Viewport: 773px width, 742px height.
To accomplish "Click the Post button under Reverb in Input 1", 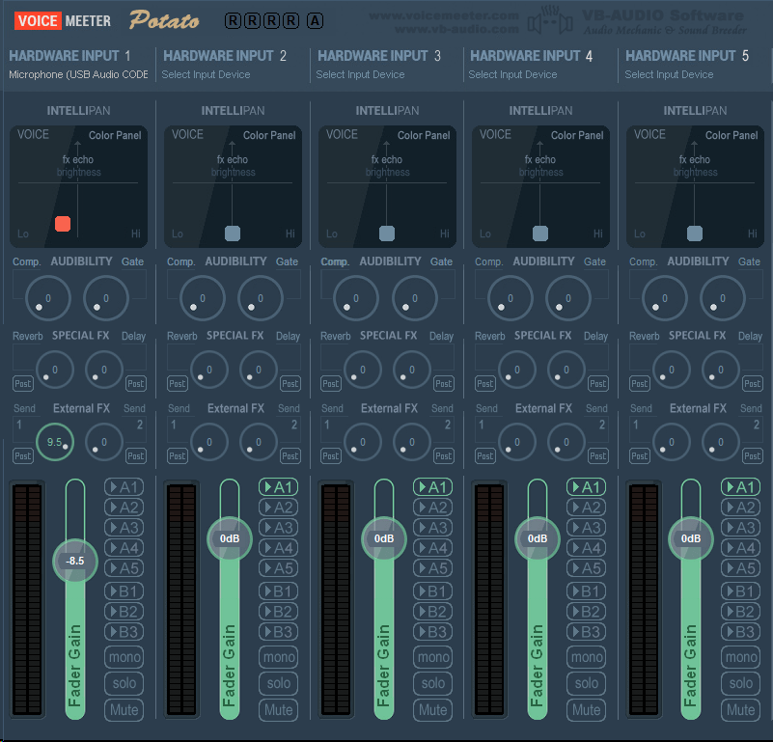I will point(22,384).
